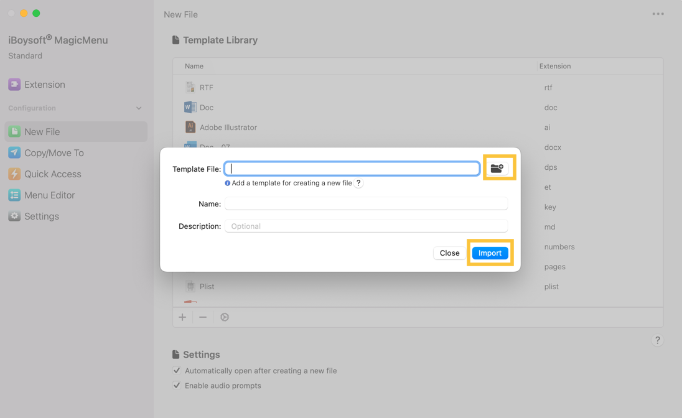Open Settings in the sidebar
682x418 pixels.
(x=41, y=216)
